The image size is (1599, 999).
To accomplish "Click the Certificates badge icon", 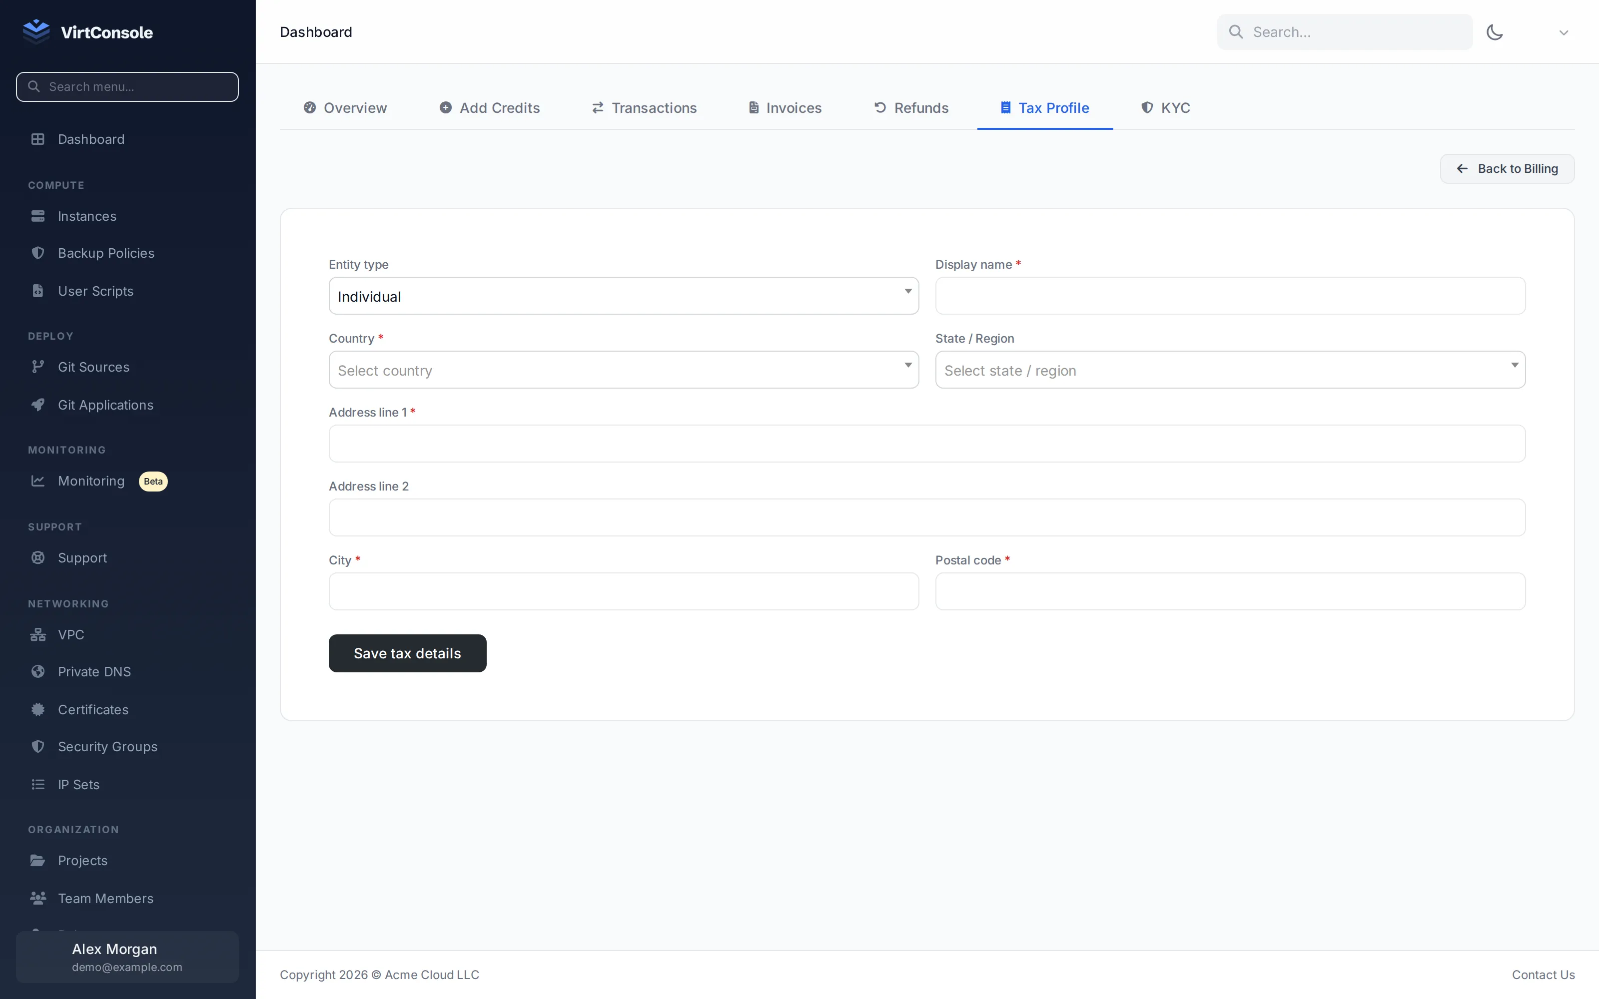I will [x=37, y=710].
